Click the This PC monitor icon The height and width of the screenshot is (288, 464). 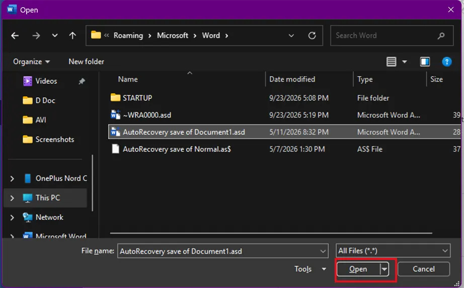pos(28,198)
